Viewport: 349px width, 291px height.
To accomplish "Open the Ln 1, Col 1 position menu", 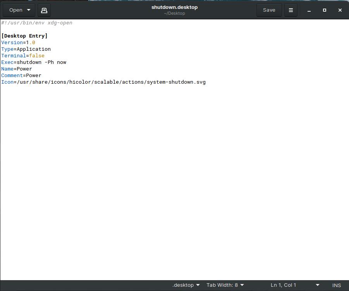I will [x=295, y=285].
